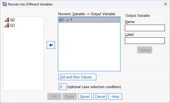
Task: Click the Q2 ordinal bar chart icon
Action: tap(7, 20)
